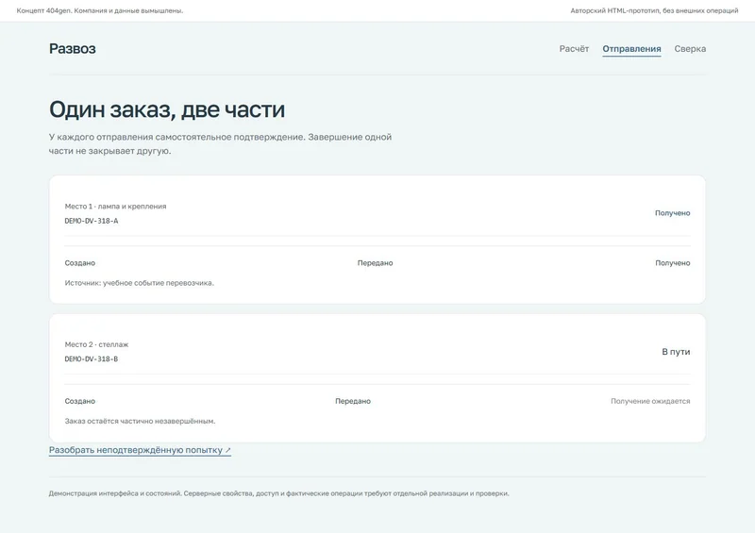This screenshot has width=755, height=533.
Task: Open the Разобрать неподтверждённую попытку link
Action: click(140, 450)
